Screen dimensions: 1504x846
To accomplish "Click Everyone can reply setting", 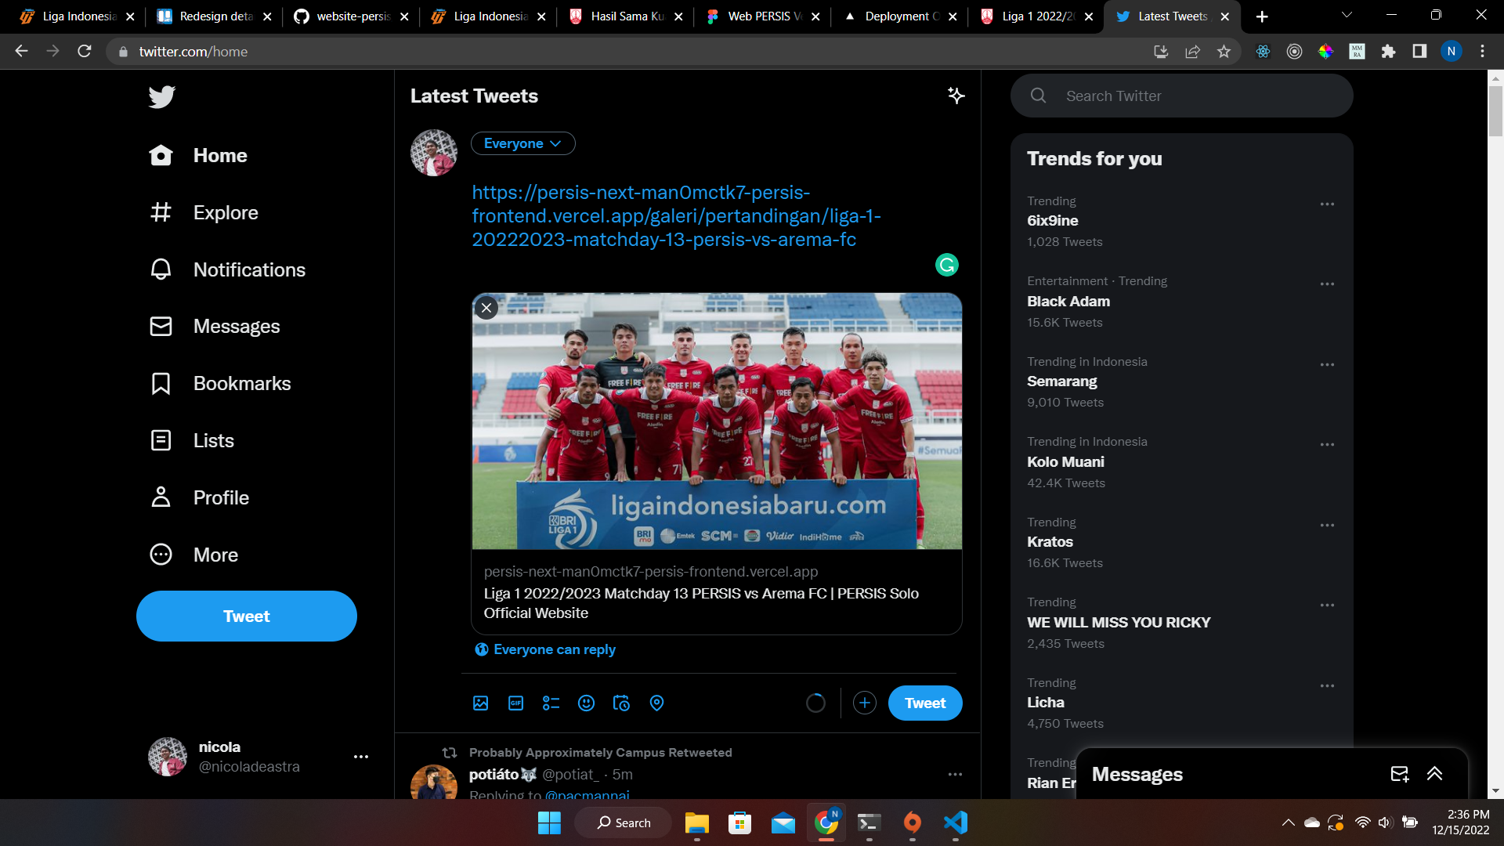I will coord(545,649).
